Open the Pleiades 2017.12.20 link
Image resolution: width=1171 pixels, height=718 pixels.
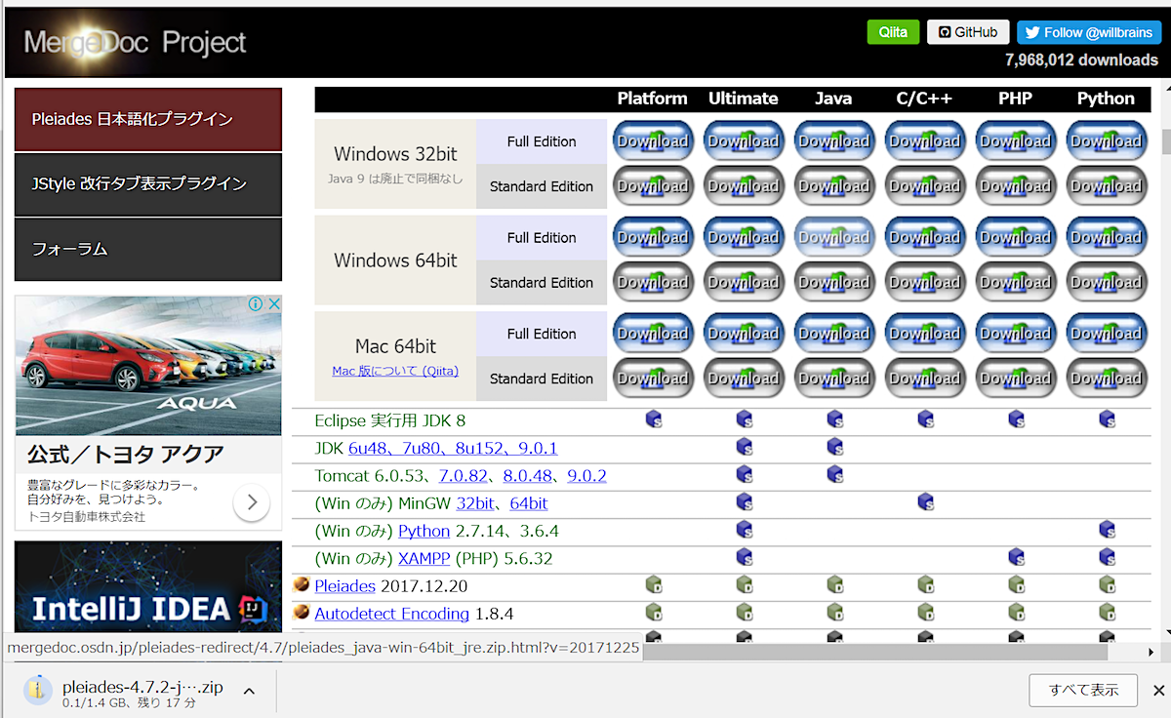click(345, 586)
